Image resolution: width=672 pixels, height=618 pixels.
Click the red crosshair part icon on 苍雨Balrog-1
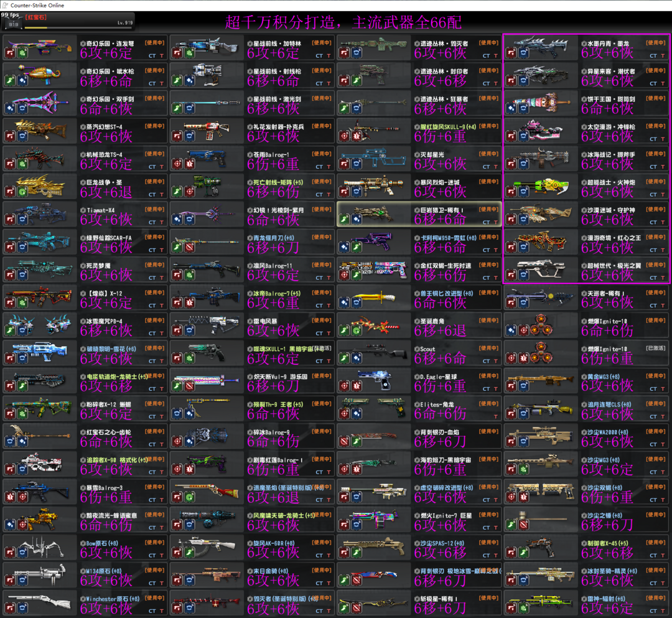tap(177, 164)
